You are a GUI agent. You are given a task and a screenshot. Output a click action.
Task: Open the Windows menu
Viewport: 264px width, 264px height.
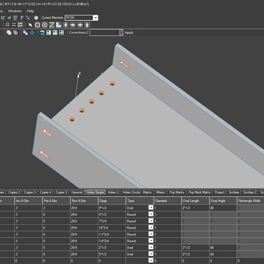pos(15,11)
